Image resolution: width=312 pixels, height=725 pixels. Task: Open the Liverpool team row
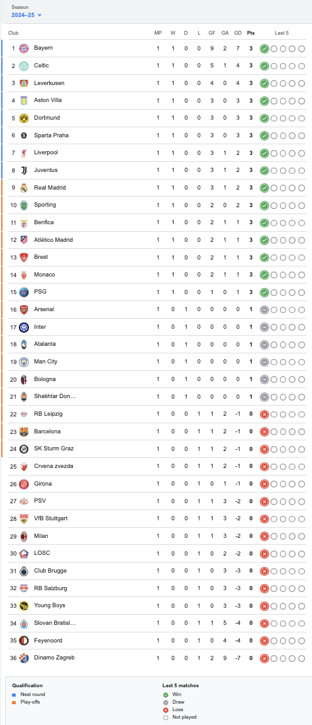click(157, 152)
